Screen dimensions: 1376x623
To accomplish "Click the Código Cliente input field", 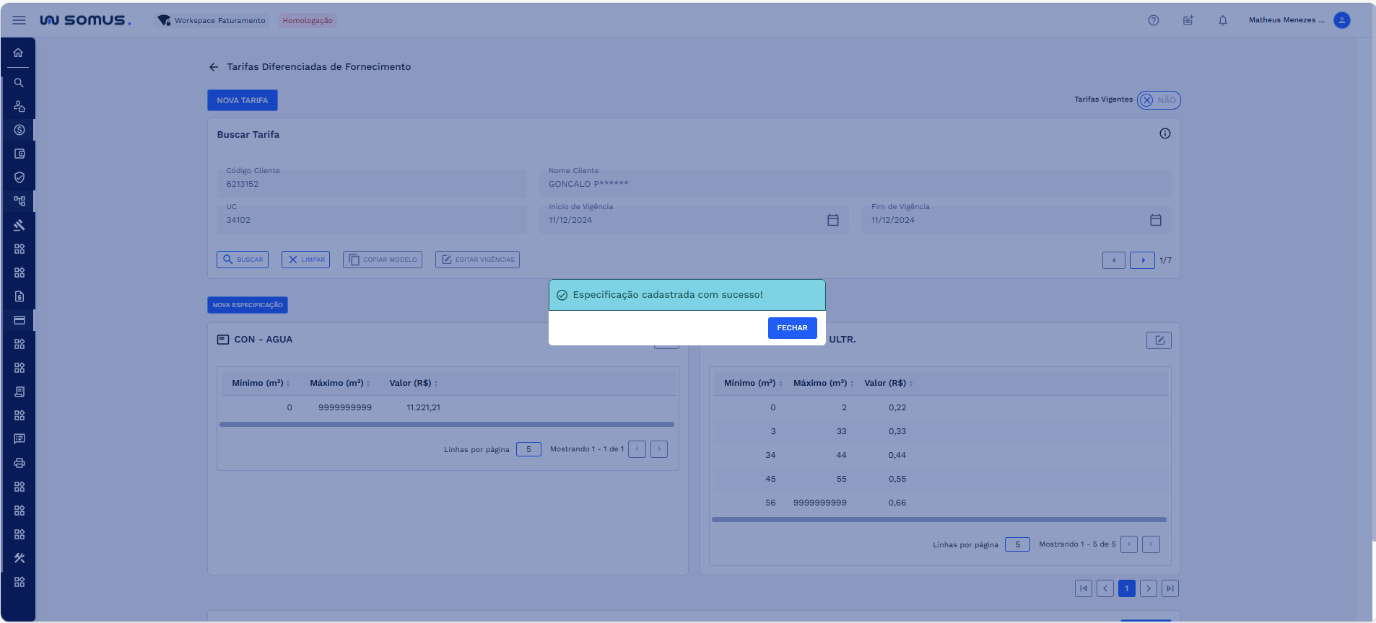I will pyautogui.click(x=371, y=184).
